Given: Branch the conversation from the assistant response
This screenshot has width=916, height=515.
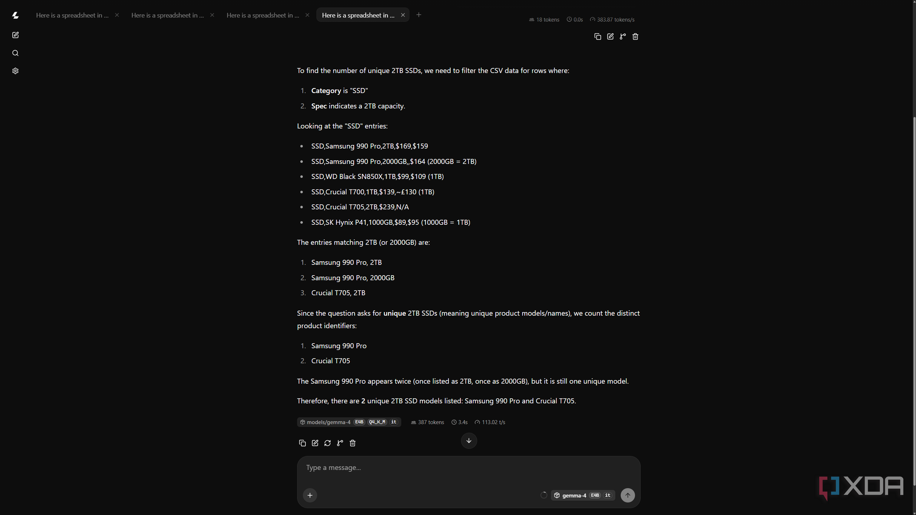Looking at the screenshot, I should pos(340,443).
